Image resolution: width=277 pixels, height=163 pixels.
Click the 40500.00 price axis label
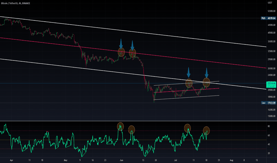tap(272, 33)
